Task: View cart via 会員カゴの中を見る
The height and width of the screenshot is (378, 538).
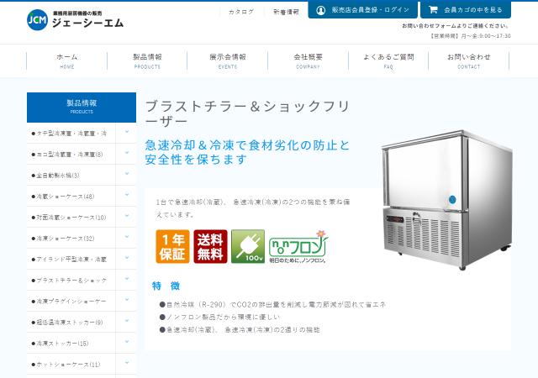Action: (x=466, y=10)
